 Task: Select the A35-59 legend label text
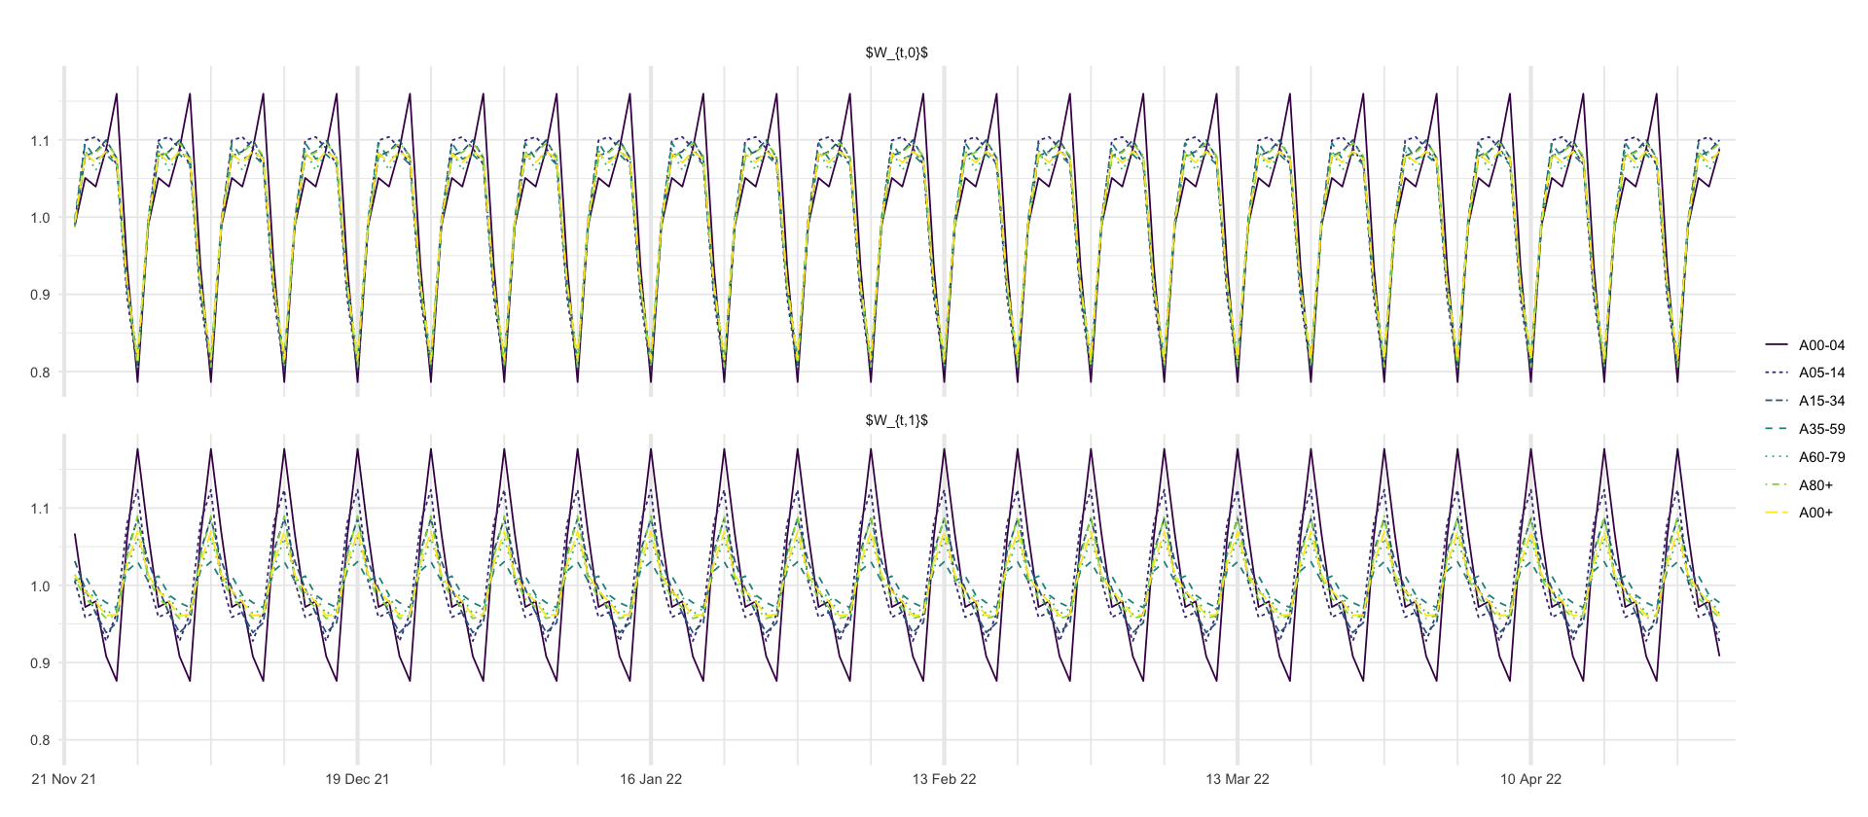tap(1821, 429)
